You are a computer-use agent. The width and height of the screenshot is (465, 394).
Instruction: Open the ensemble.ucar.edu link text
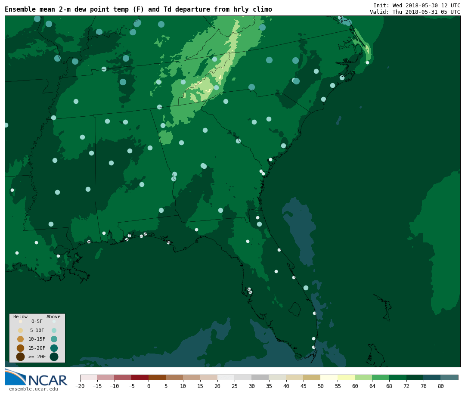[x=34, y=389]
